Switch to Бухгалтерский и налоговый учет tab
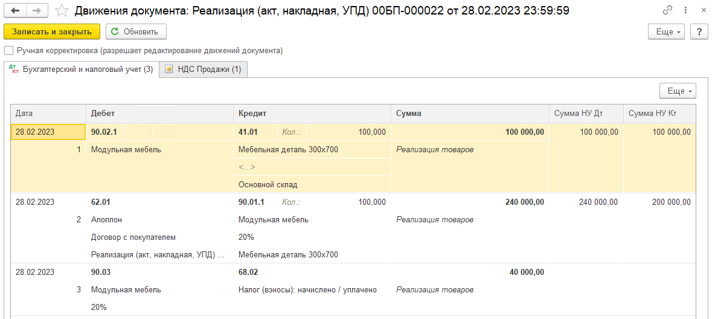The height and width of the screenshot is (319, 715). pos(81,69)
